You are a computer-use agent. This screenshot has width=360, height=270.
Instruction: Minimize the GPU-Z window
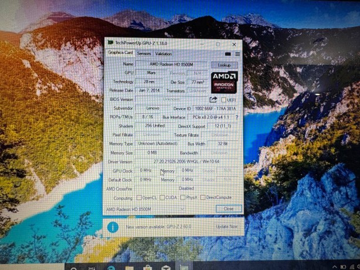(x=202, y=44)
